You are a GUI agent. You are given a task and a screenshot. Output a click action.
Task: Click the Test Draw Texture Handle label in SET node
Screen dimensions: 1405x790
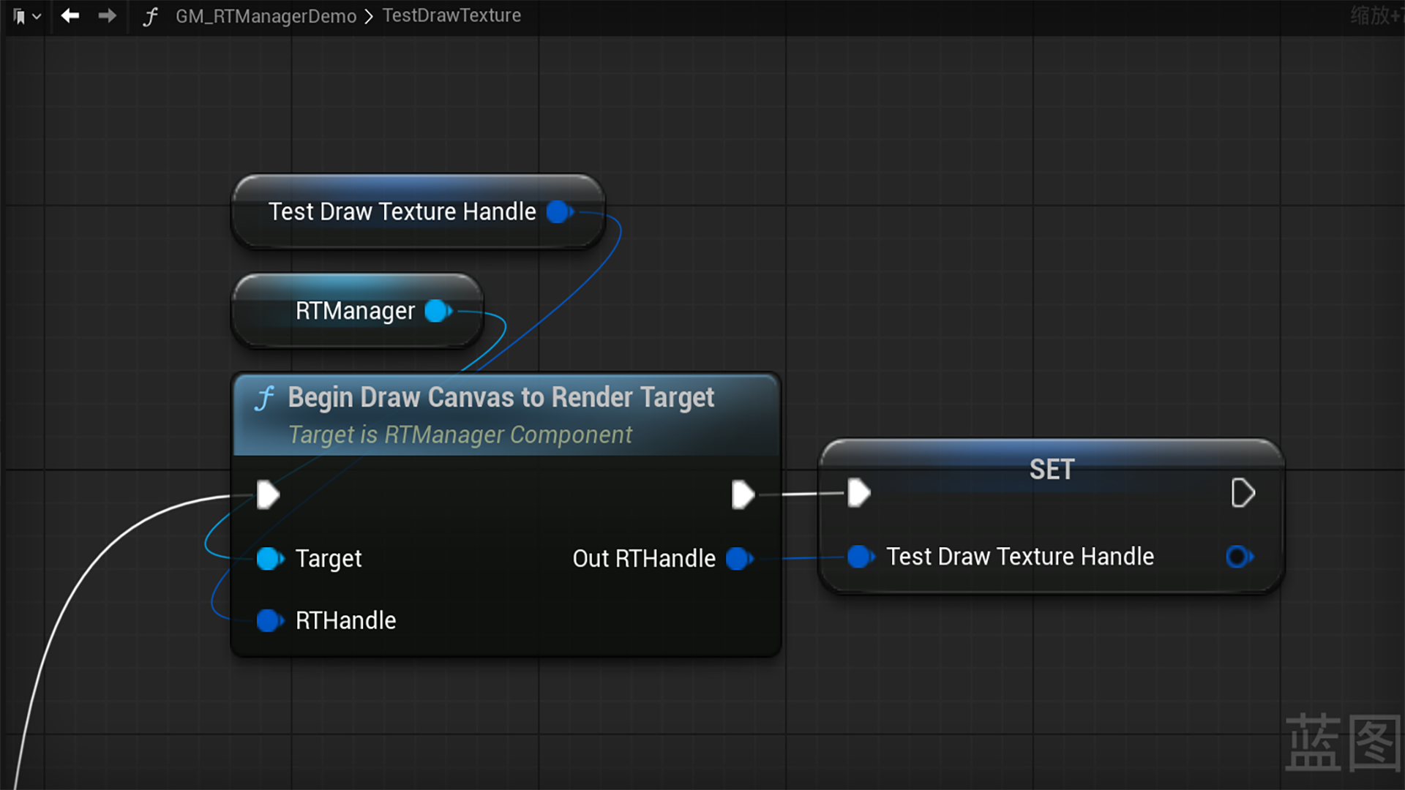pyautogui.click(x=1020, y=557)
